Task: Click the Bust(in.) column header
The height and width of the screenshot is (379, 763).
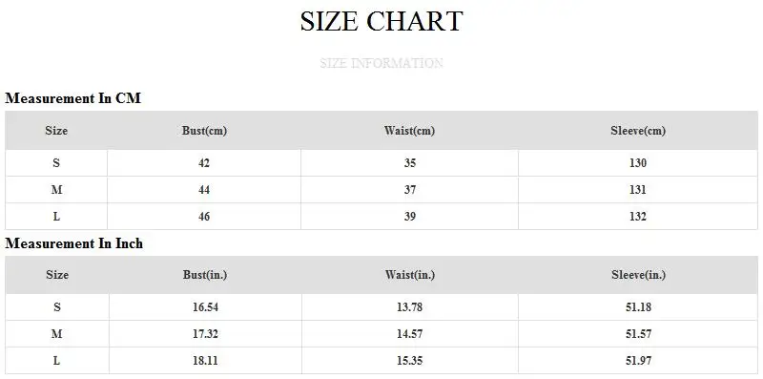Action: (x=205, y=275)
